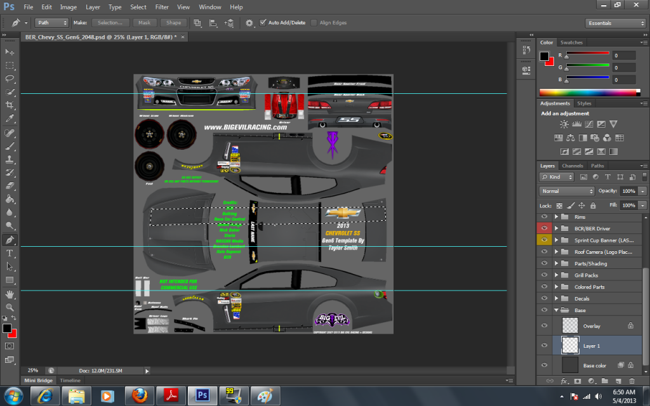This screenshot has width=650, height=406.
Task: Edit in Quick Mask mode
Action: 10,346
